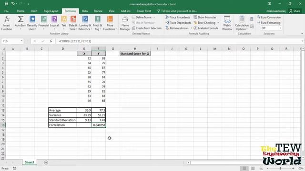Click Evaluate Formula

click(206, 28)
